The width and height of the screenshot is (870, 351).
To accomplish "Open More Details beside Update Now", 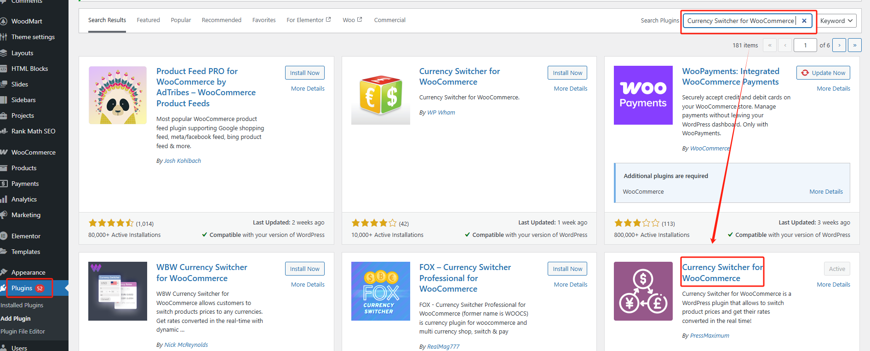I will tap(833, 88).
